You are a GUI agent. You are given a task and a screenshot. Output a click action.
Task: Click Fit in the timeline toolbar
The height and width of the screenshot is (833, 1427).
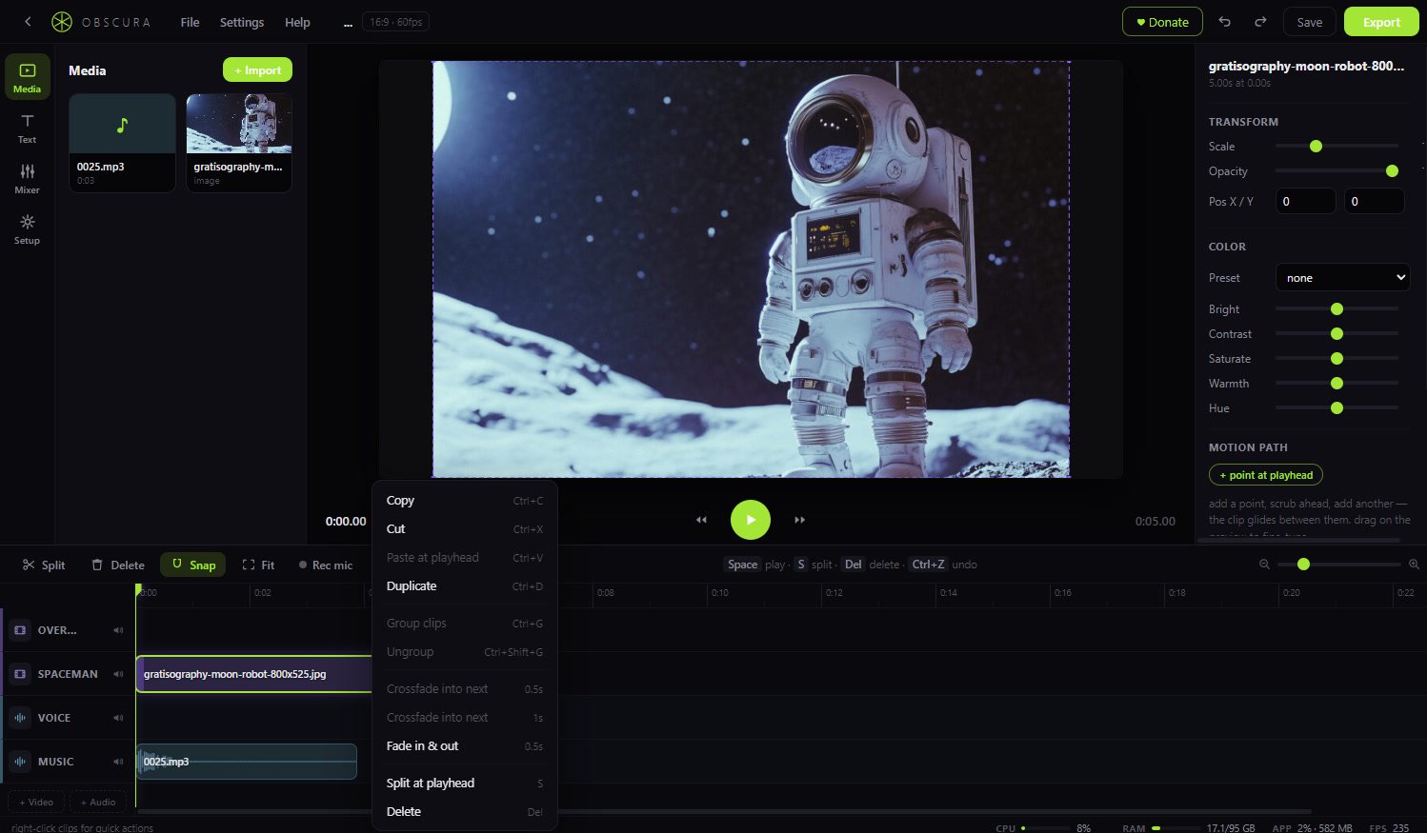(x=258, y=565)
